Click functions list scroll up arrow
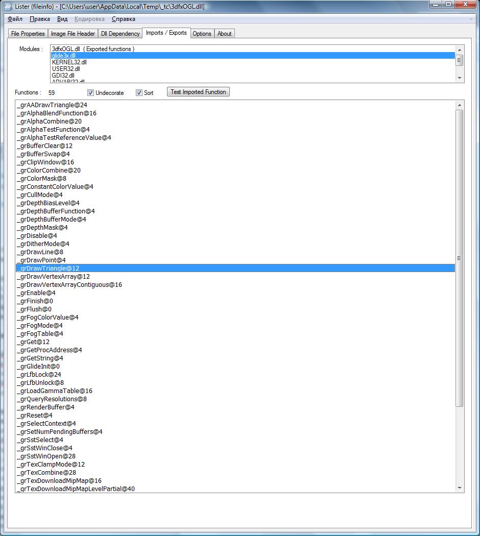480x536 pixels. coord(460,105)
